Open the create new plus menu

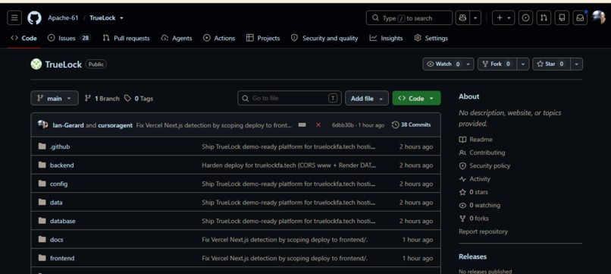503,18
